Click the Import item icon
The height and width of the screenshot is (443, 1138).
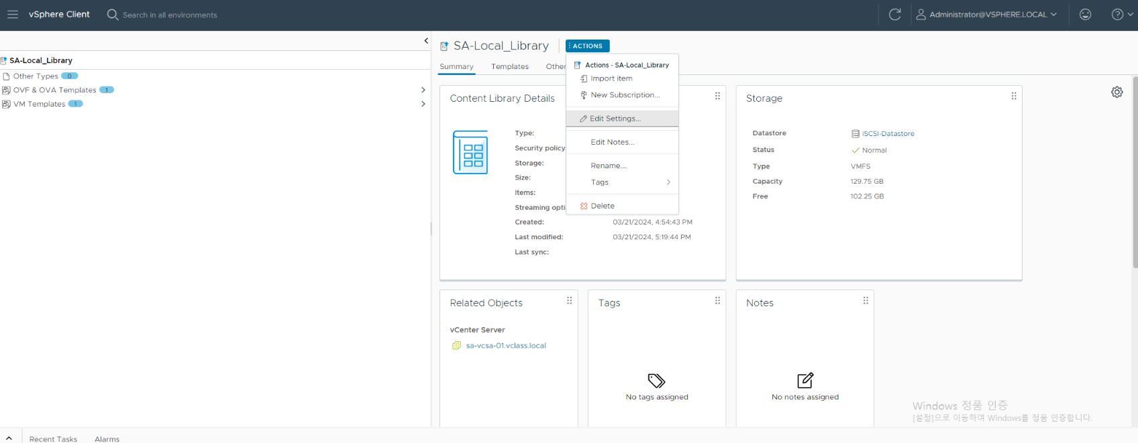584,78
